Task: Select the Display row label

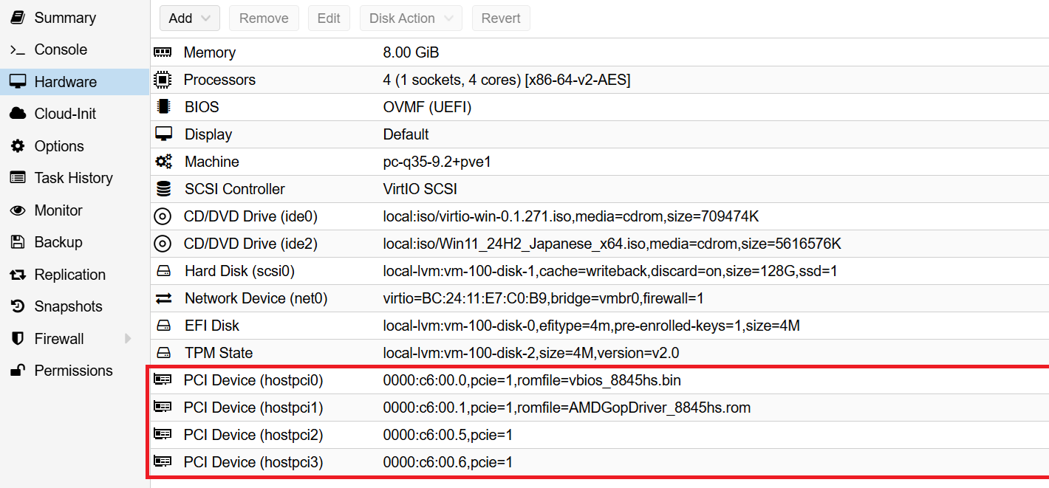Action: point(208,134)
